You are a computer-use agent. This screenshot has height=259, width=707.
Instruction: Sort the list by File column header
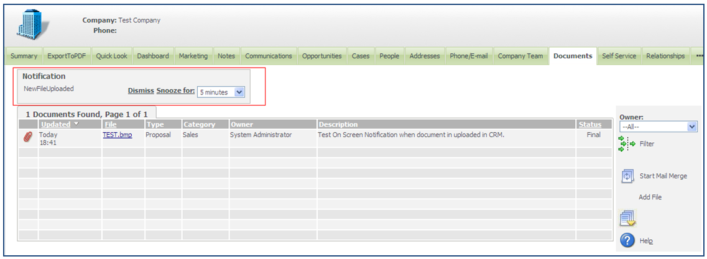tap(111, 124)
